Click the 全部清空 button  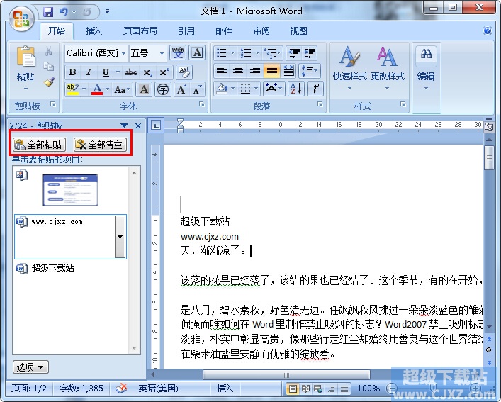(x=98, y=145)
